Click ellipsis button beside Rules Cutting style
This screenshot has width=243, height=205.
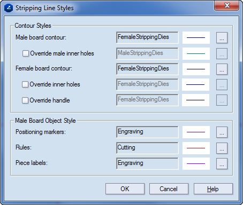[222, 148]
